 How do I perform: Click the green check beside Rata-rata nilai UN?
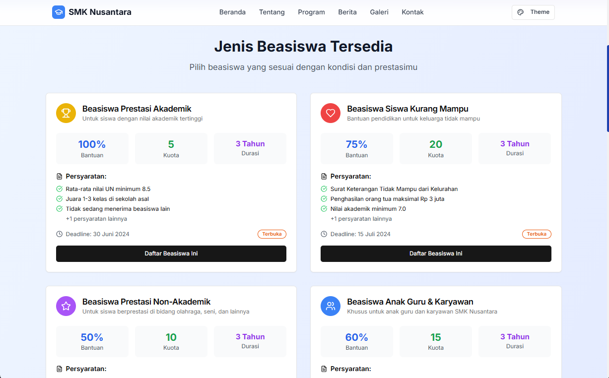click(60, 189)
